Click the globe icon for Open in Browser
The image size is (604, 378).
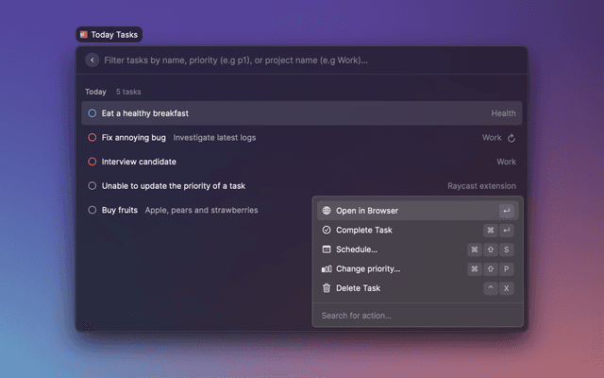pos(327,211)
